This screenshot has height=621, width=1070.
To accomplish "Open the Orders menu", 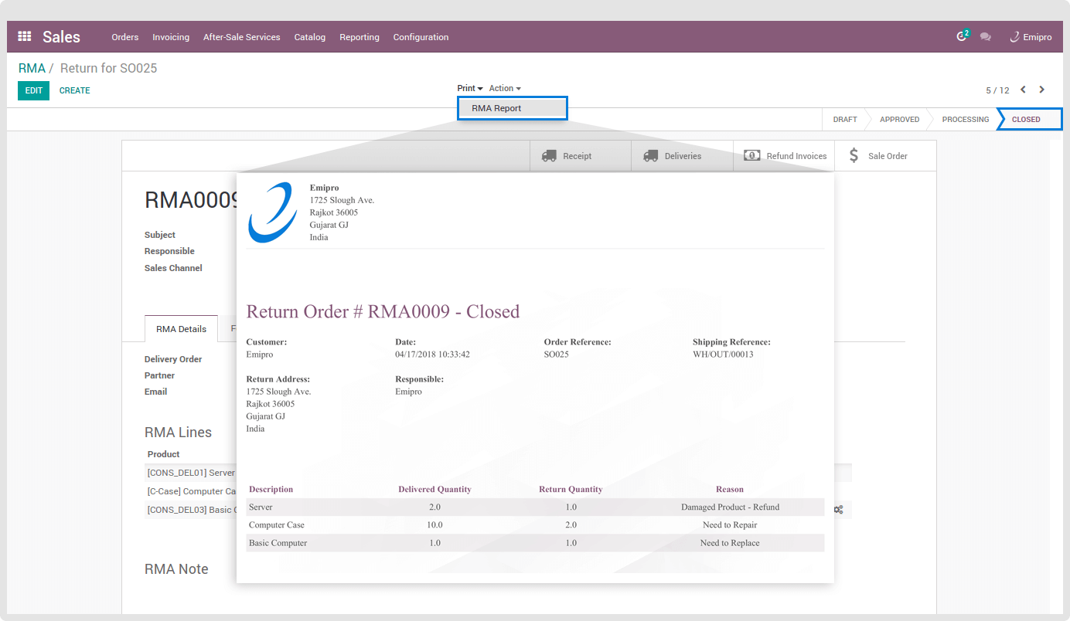I will click(125, 37).
